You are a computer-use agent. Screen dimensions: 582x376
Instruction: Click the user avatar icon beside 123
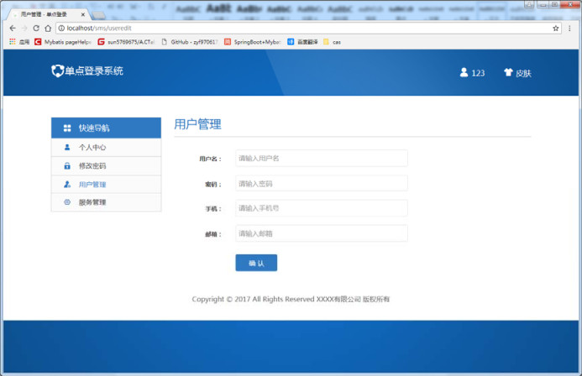pos(464,73)
